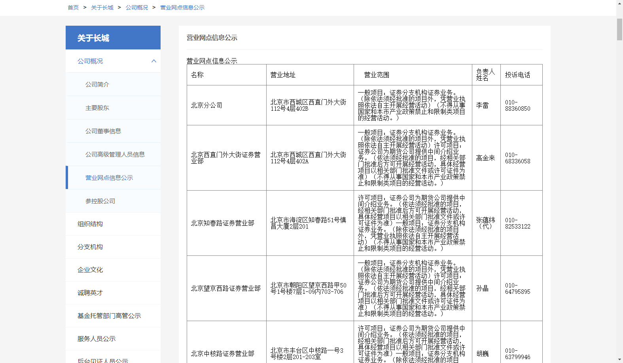Open 关于长城 breadcrumb link
Screen dimensions: 623x363
click(x=102, y=8)
